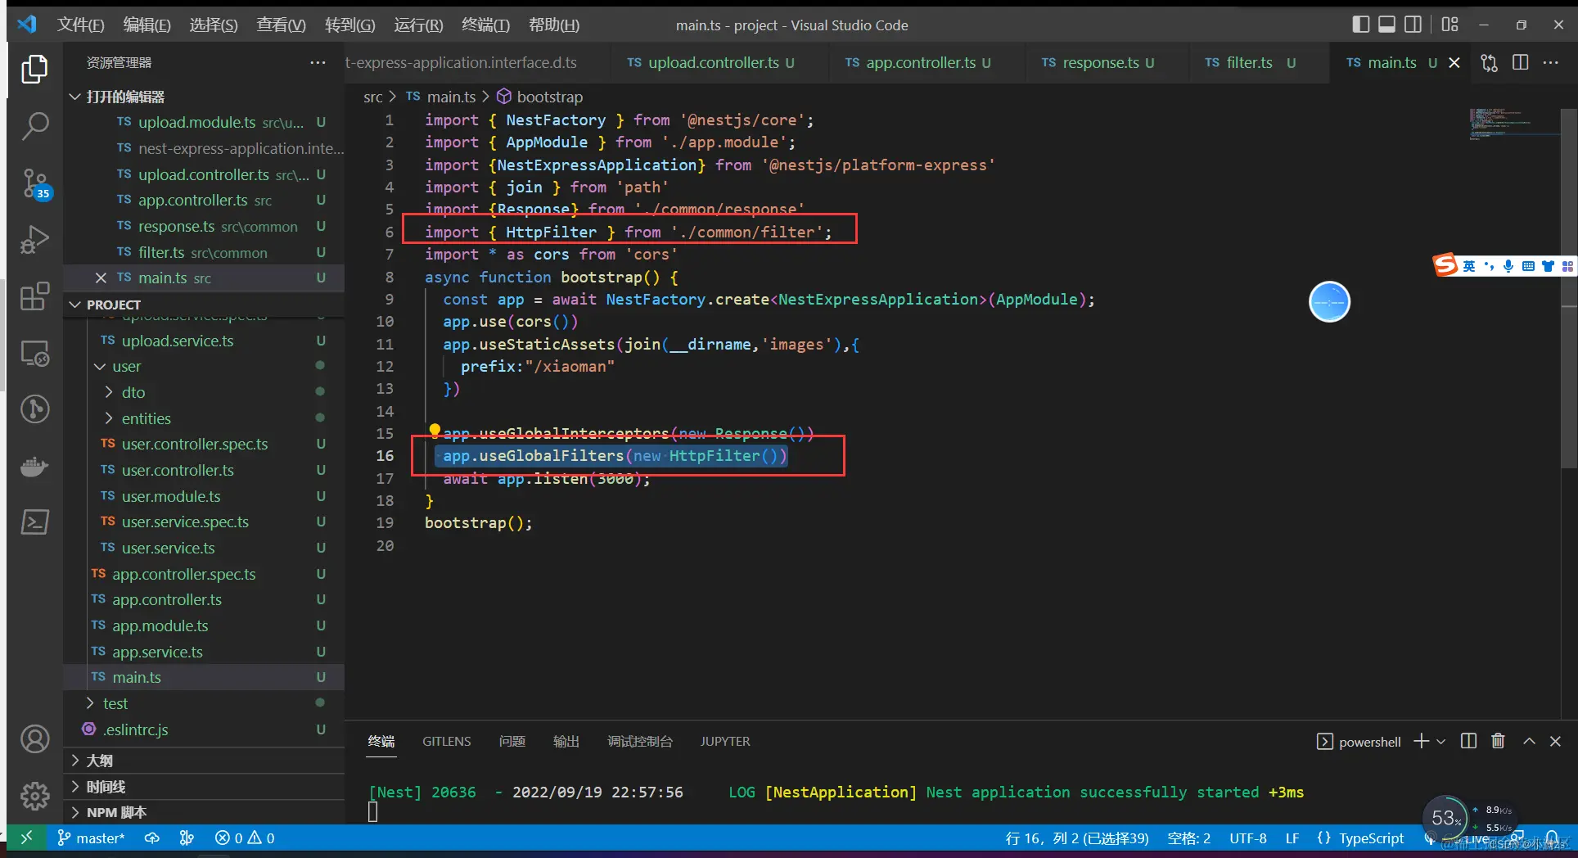Open the Search view in activity bar
Viewport: 1578px width, 858px height.
[x=34, y=126]
